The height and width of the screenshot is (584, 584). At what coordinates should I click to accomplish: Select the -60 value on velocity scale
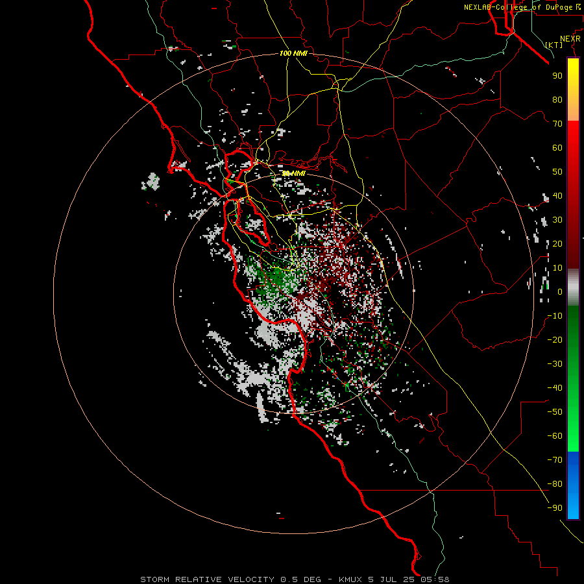[555, 436]
